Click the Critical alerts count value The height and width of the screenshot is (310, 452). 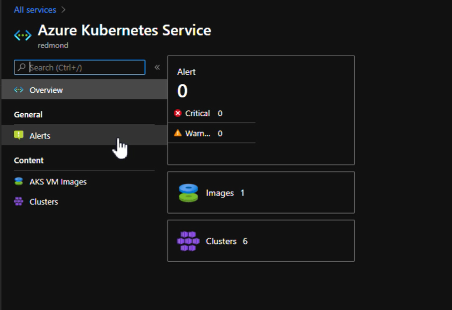[x=220, y=113]
